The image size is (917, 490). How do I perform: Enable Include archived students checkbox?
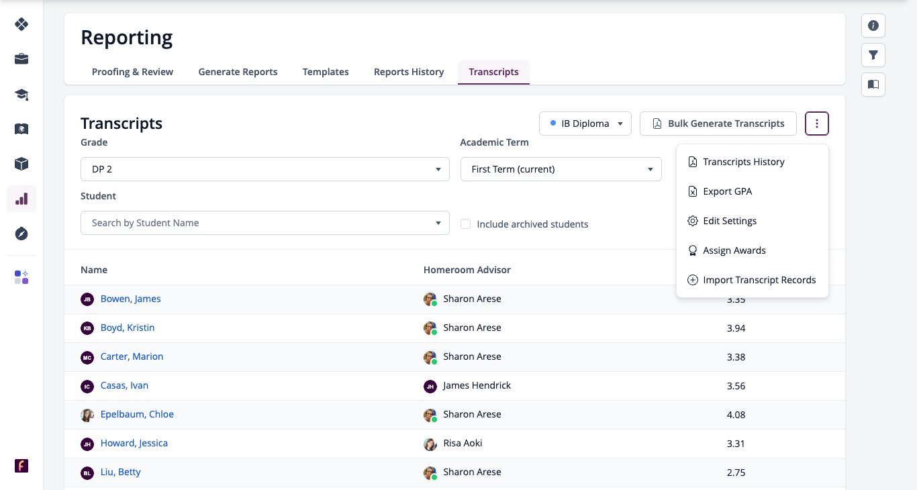click(465, 224)
